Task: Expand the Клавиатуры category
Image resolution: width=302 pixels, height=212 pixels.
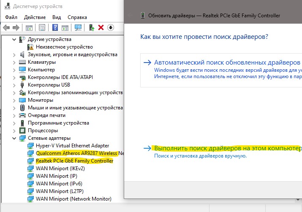Action: click(14, 63)
